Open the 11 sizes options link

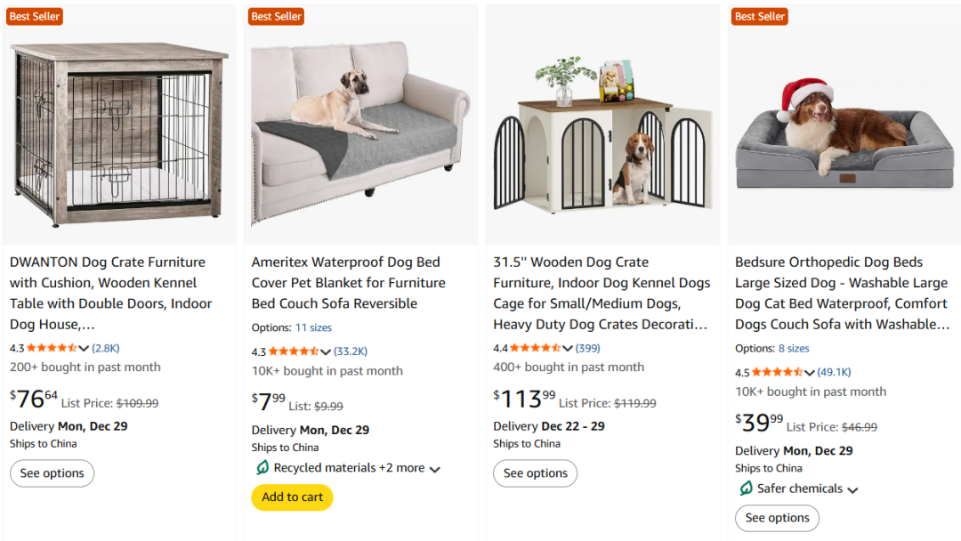[313, 327]
